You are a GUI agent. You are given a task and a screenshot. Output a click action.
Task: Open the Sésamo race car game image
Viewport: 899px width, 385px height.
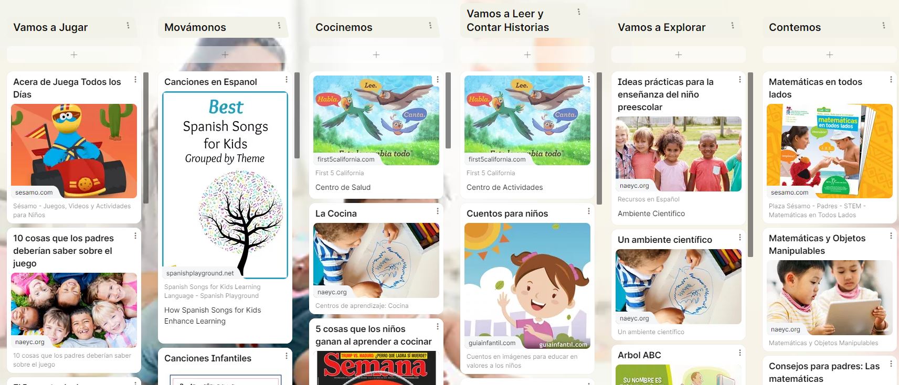(74, 151)
